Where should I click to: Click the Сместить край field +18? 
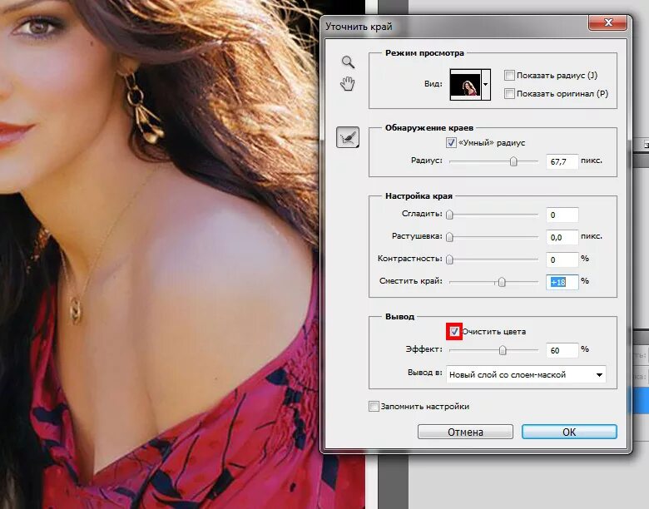(x=562, y=282)
